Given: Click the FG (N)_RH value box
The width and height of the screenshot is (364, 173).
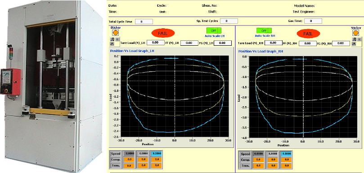Looking at the screenshot, I should point(341,43).
